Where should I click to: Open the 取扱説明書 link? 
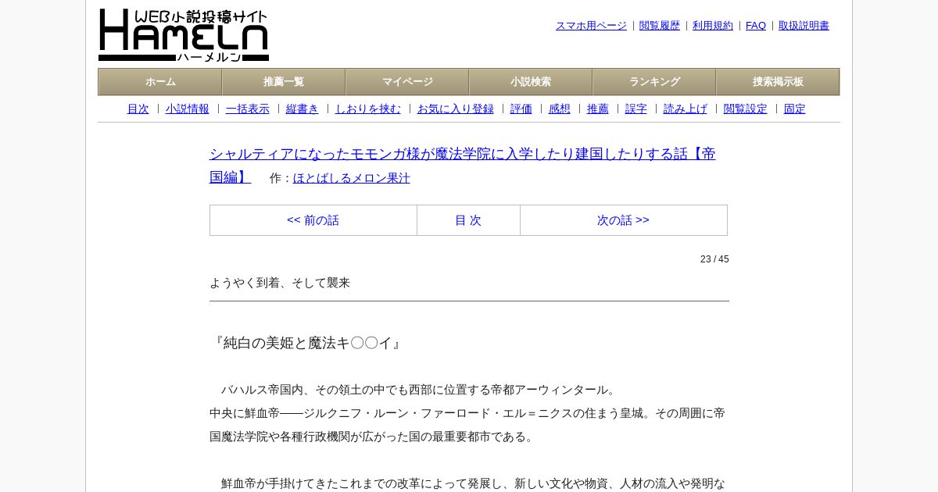point(804,26)
